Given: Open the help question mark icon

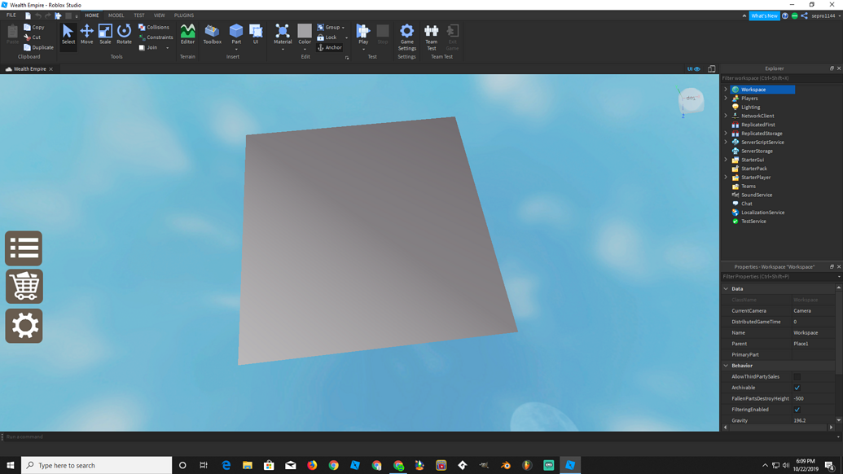Looking at the screenshot, I should coord(785,15).
